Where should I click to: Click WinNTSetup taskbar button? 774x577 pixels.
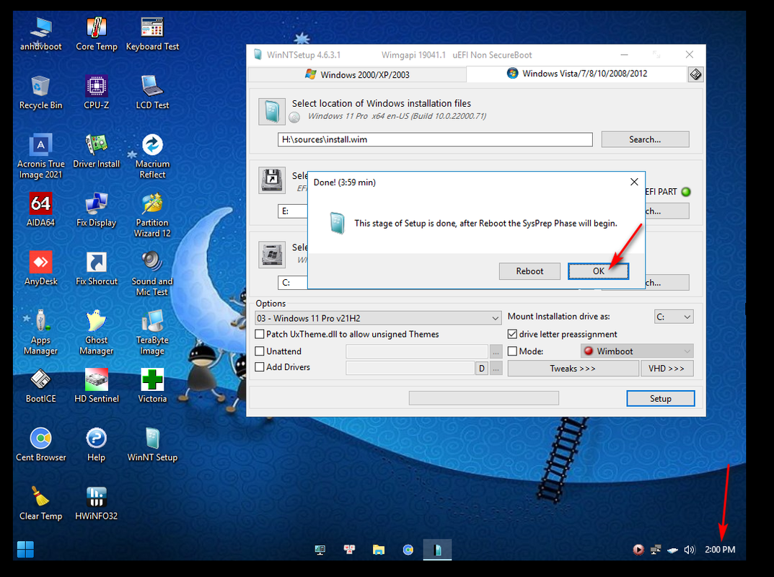point(437,550)
